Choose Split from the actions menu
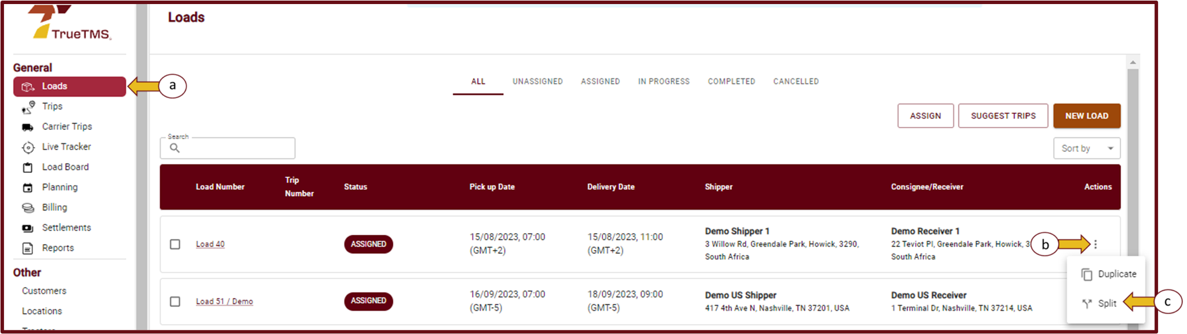The image size is (1187, 334). 1106,303
